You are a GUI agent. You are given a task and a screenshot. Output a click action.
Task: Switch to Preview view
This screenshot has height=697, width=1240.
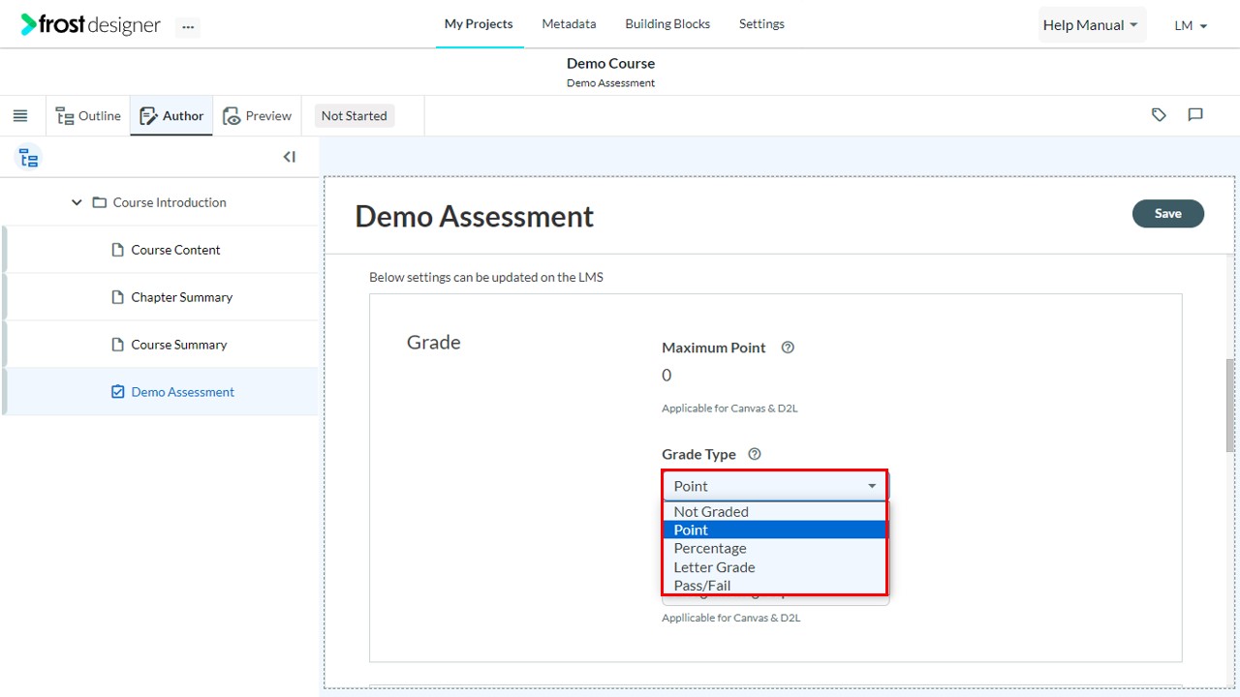257,116
